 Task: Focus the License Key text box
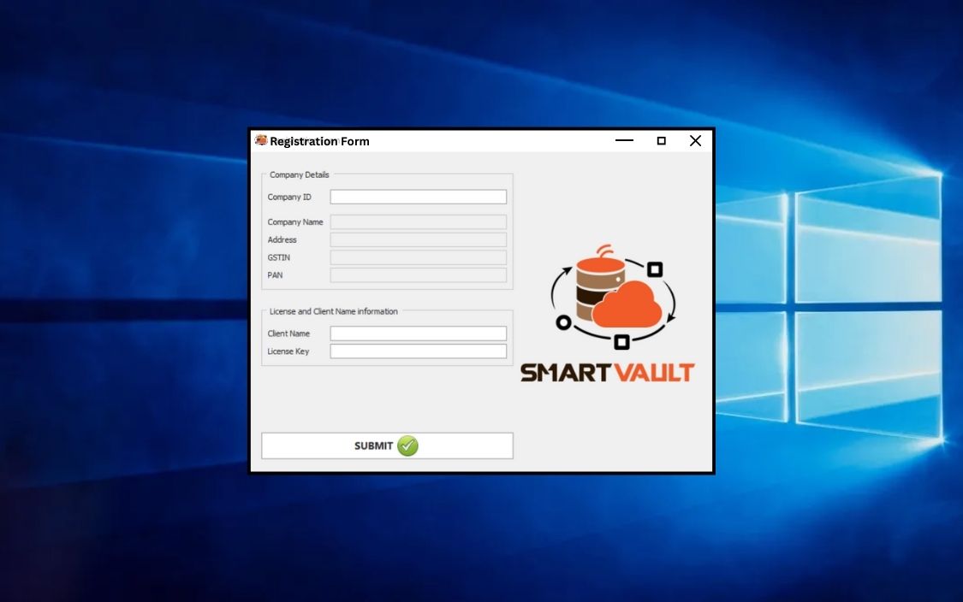pos(419,351)
